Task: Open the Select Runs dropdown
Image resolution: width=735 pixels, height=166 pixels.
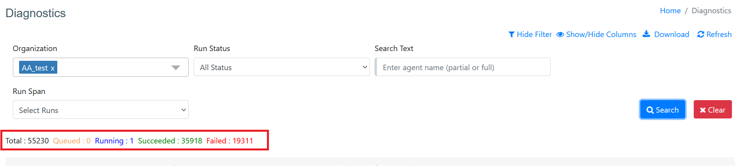Action: pos(101,110)
